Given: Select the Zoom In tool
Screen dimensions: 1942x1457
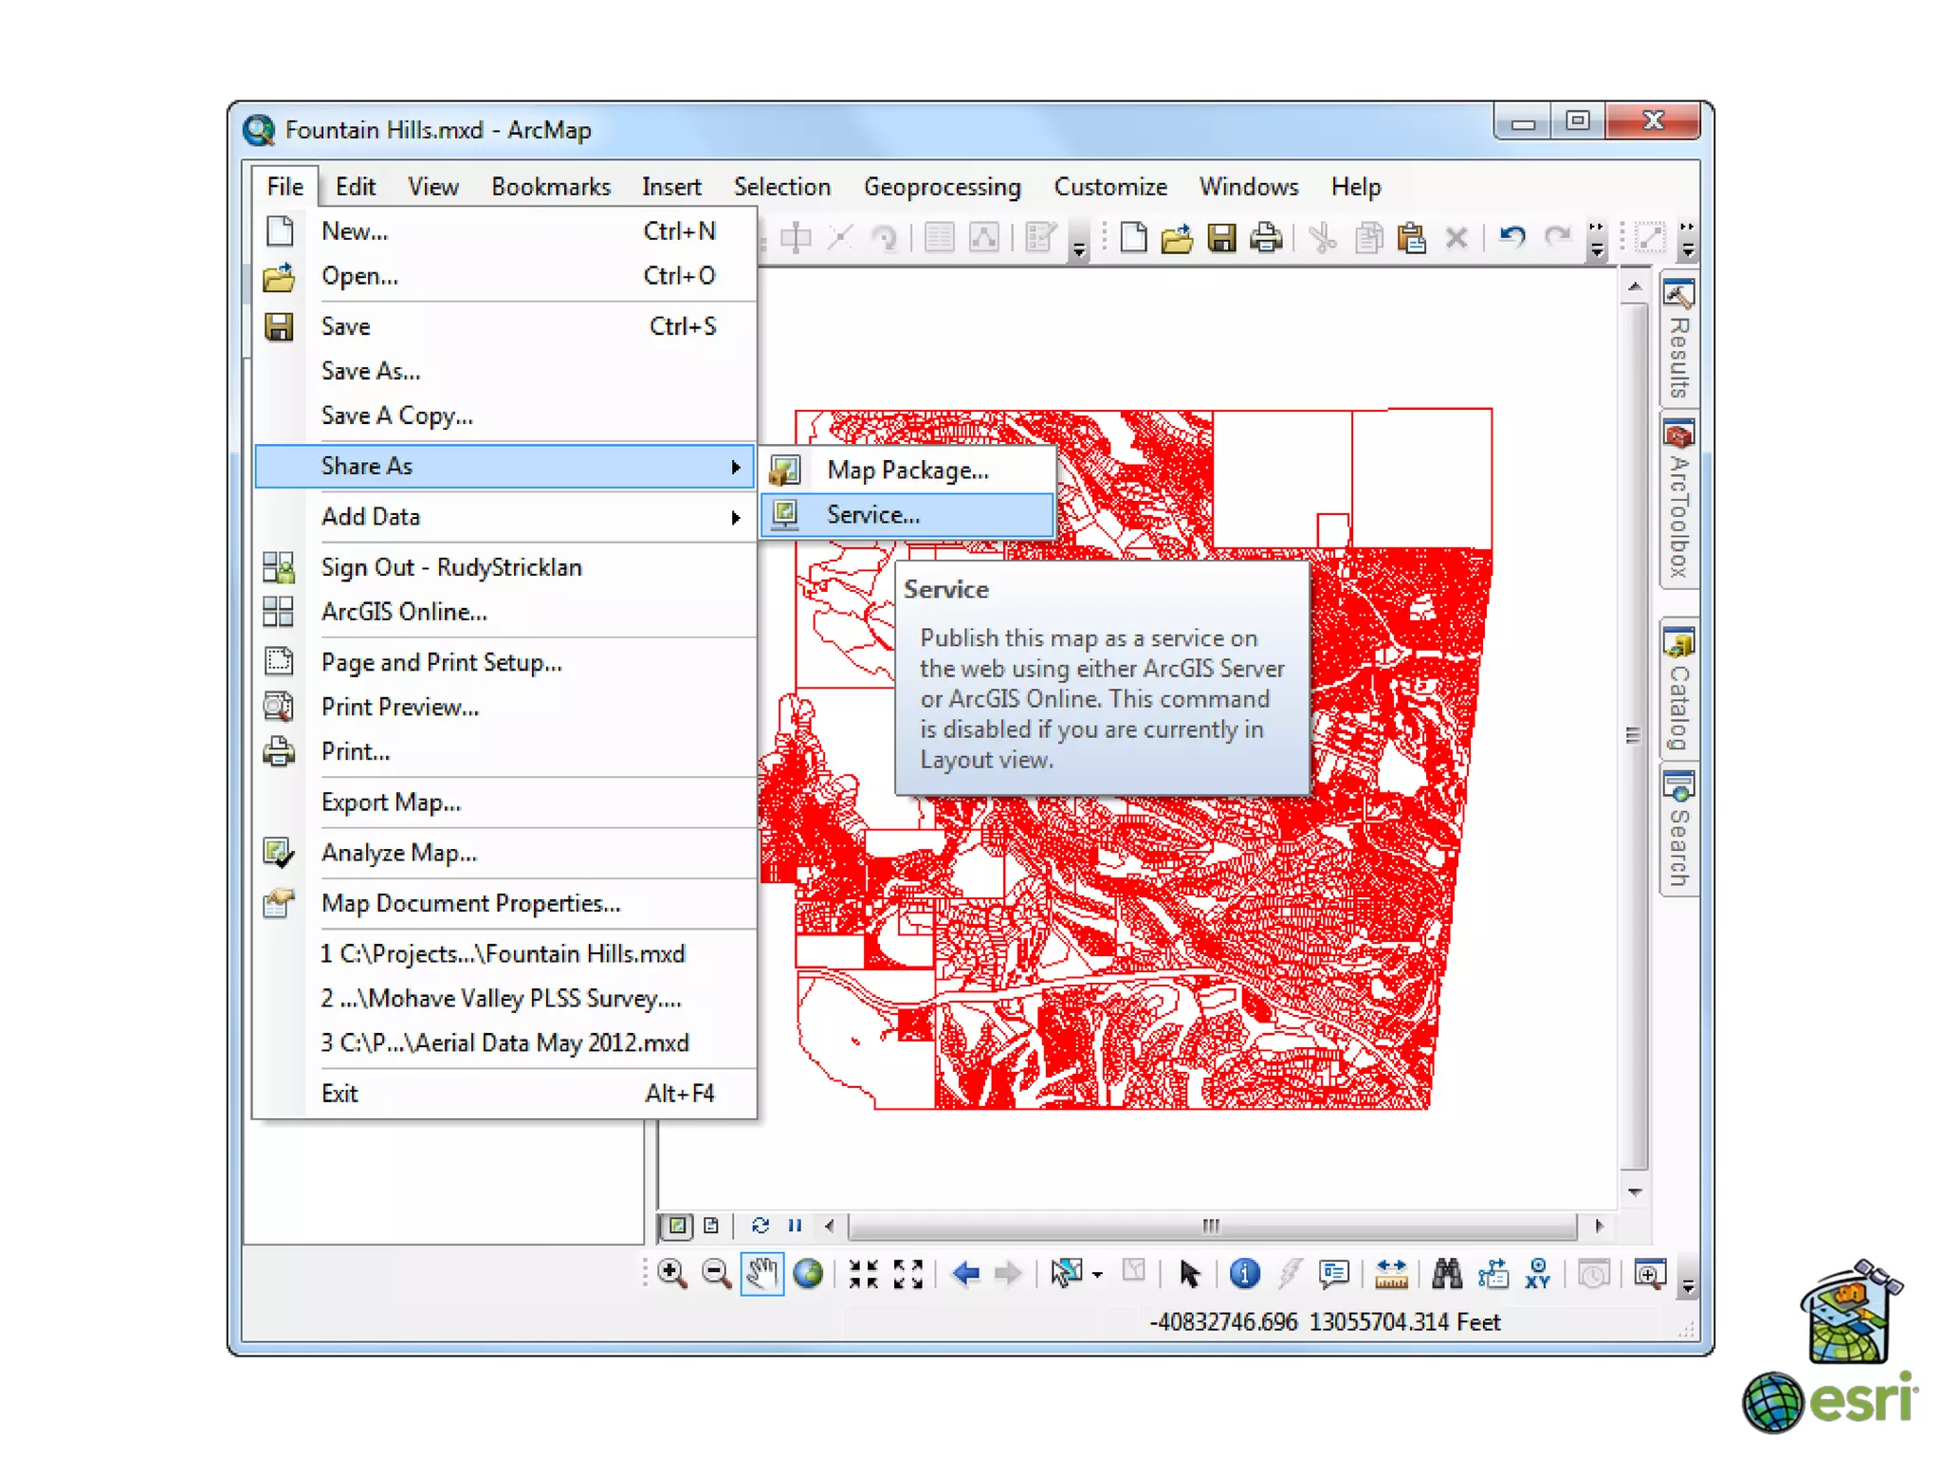Looking at the screenshot, I should [x=671, y=1273].
